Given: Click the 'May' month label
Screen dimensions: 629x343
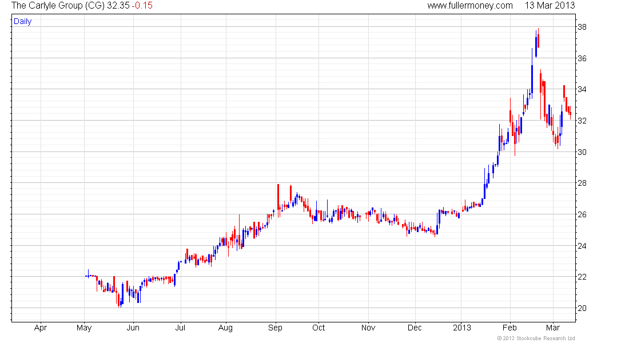Looking at the screenshot, I should (84, 328).
